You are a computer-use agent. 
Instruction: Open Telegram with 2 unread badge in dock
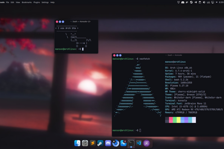[124, 143]
